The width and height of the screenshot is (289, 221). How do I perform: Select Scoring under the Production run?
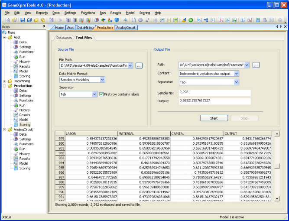(25, 125)
